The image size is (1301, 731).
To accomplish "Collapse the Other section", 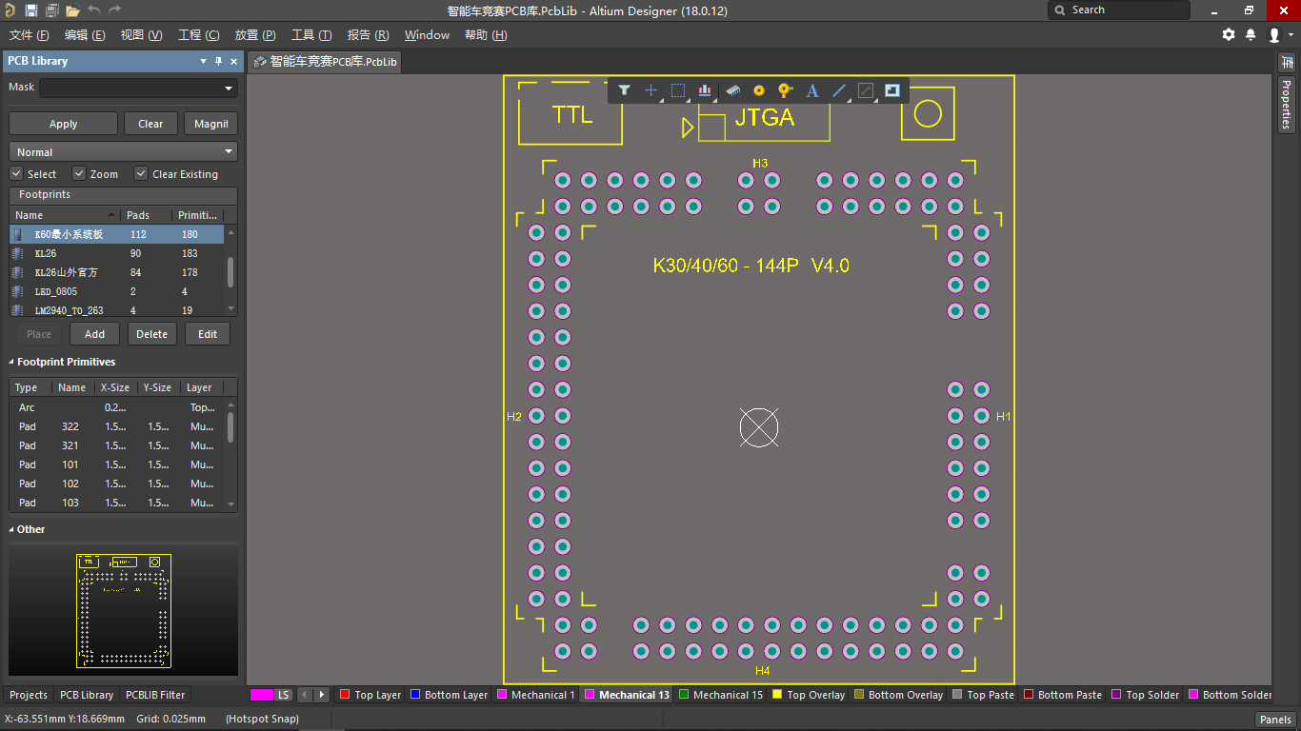I will point(12,529).
